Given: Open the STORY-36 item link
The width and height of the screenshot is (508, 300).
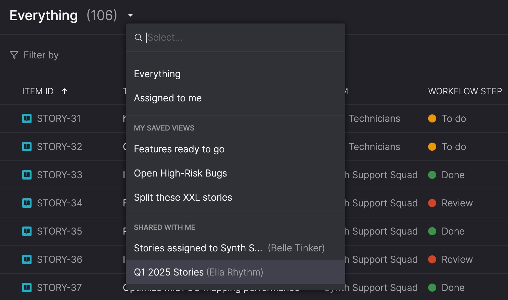Looking at the screenshot, I should pos(59,259).
